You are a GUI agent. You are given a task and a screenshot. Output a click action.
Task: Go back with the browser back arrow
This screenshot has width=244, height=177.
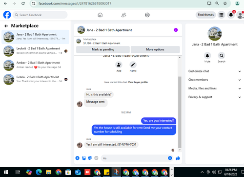click(x=5, y=3)
